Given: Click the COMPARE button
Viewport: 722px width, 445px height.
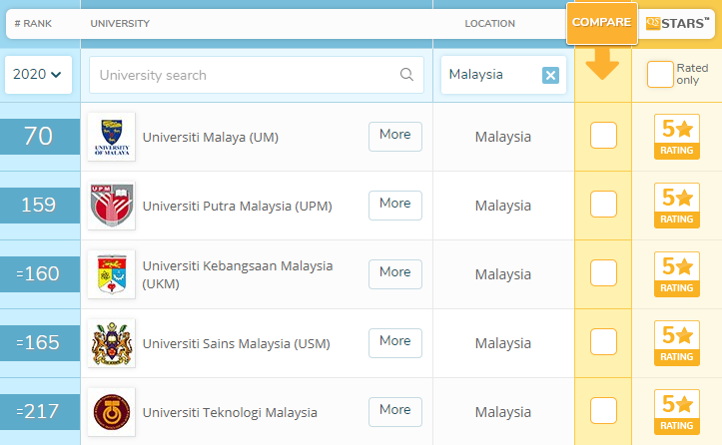Looking at the screenshot, I should 602,23.
